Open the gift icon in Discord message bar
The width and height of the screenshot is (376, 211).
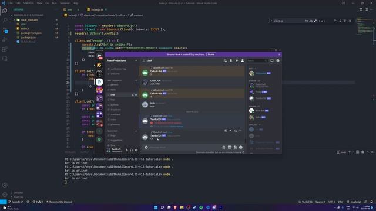coord(224,147)
